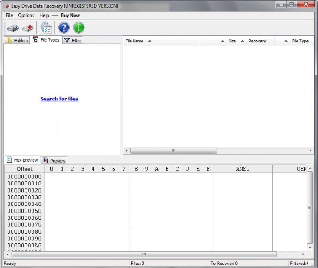Click hex view scroll up arrow

tap(310, 168)
